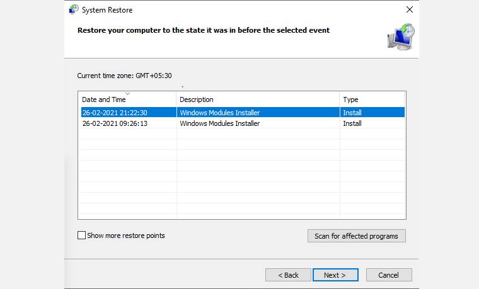Click the Show more restore points label
Image resolution: width=479 pixels, height=289 pixels.
(126, 235)
